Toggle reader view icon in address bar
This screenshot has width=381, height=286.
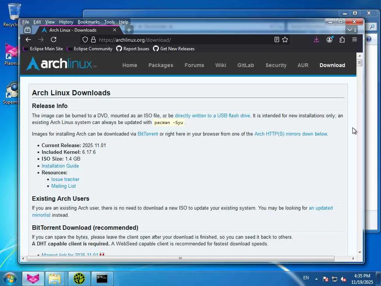coord(276,39)
